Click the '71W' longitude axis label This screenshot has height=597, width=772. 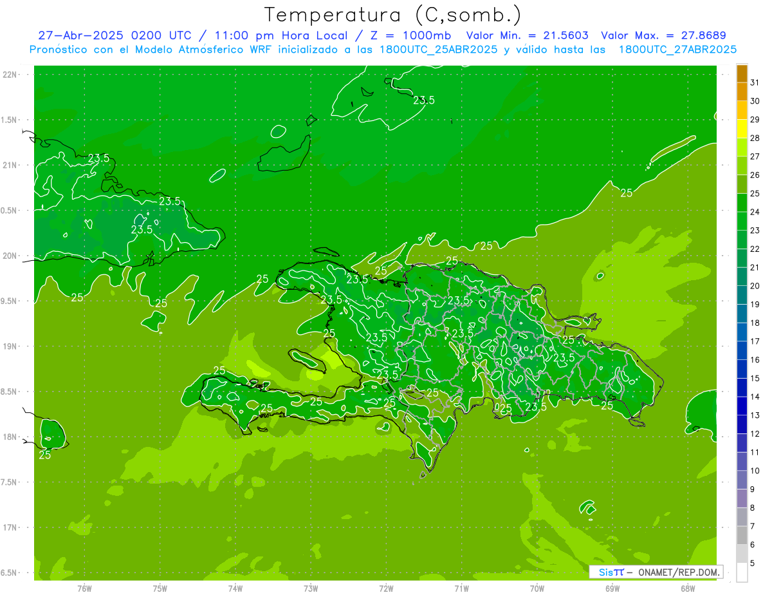(x=461, y=588)
